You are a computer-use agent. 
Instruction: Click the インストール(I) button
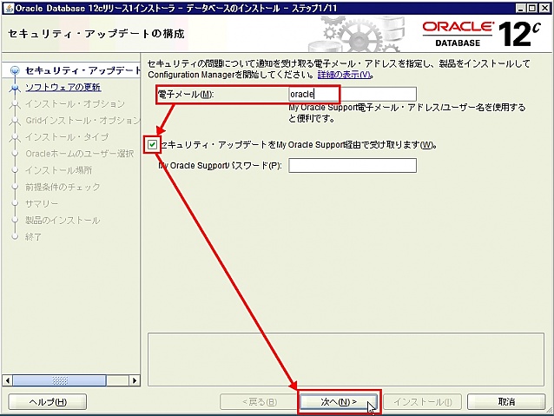[423, 402]
